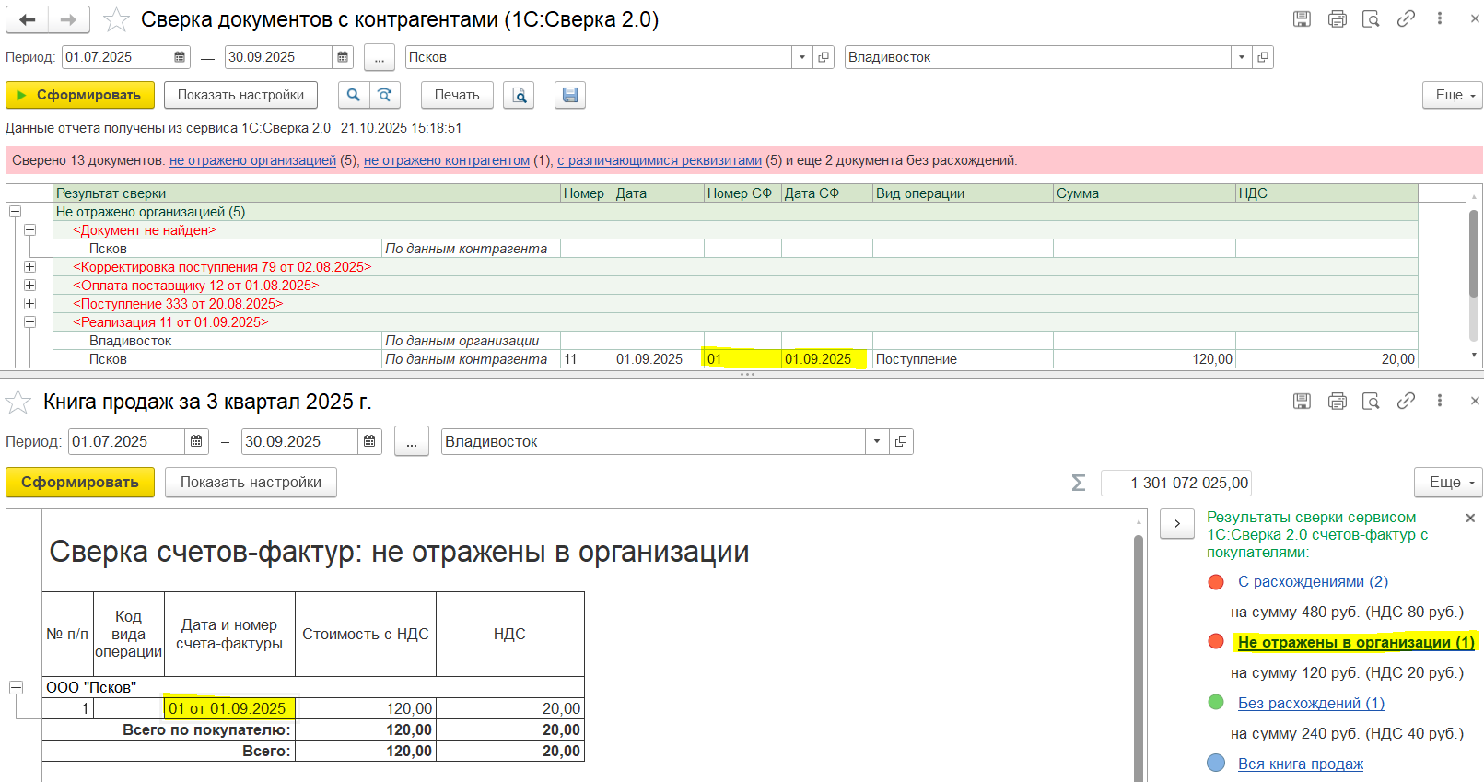Screen dimensions: 1484x782
Task: Click the Печать button
Action: [x=457, y=95]
